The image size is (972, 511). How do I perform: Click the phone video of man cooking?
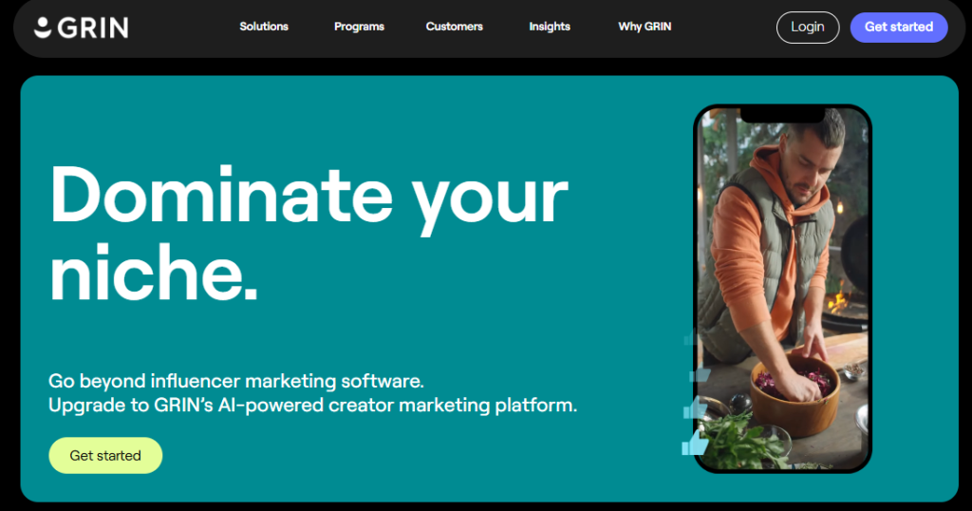tap(782, 289)
